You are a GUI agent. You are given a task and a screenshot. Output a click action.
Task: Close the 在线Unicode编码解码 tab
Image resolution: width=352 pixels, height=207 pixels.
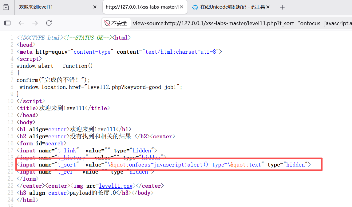coord(268,7)
